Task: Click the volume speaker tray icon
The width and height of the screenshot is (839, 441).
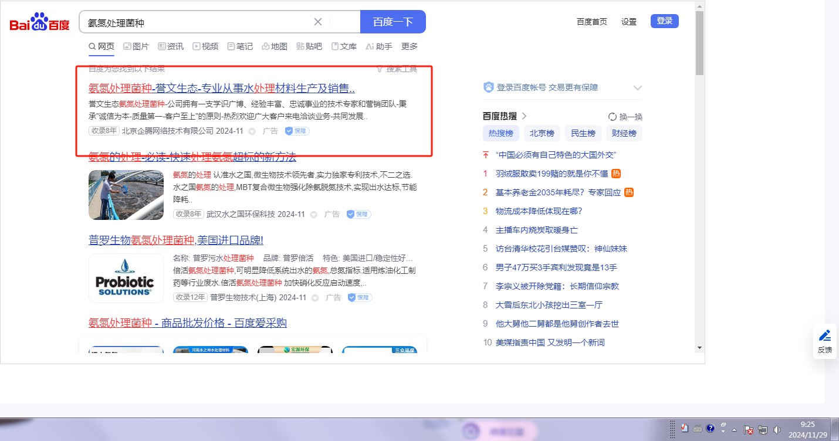Action: (777, 429)
